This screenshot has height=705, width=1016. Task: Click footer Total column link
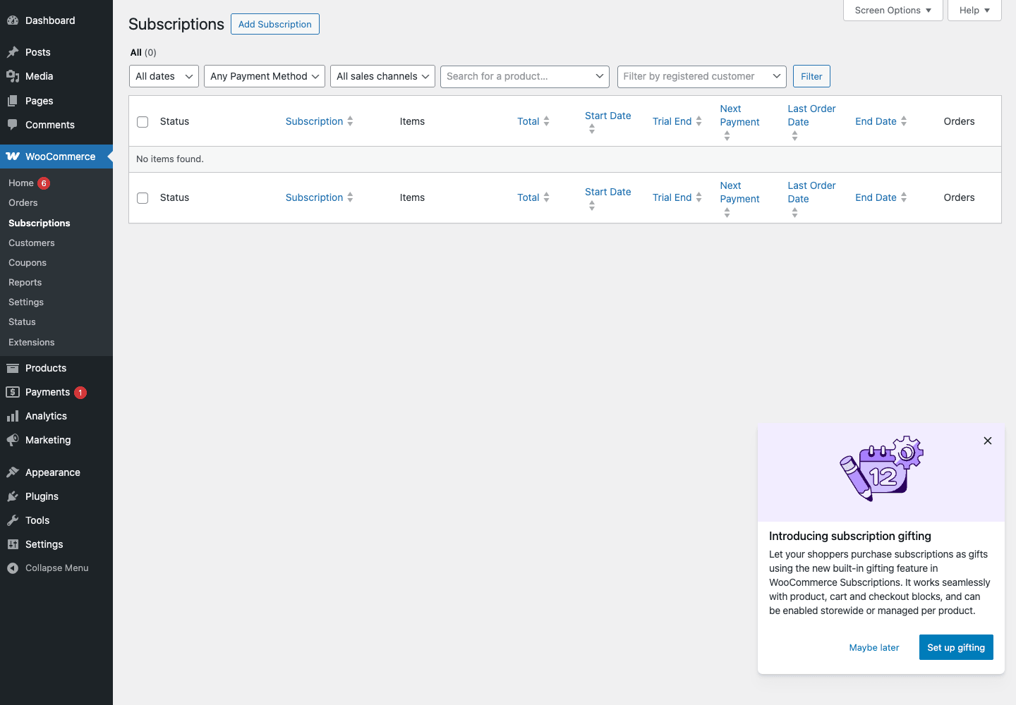coord(528,197)
